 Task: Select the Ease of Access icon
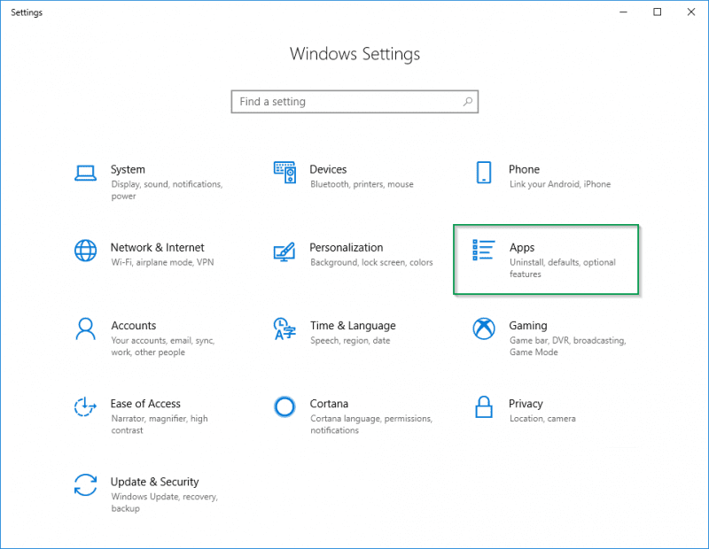85,407
